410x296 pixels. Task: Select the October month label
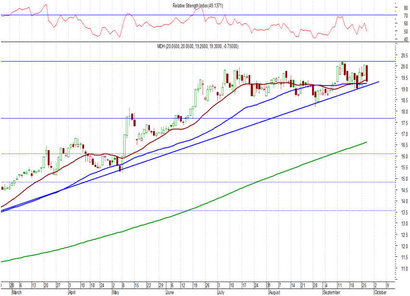pos(380,292)
